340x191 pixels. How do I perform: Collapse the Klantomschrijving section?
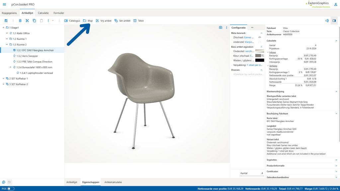click(x=336, y=92)
